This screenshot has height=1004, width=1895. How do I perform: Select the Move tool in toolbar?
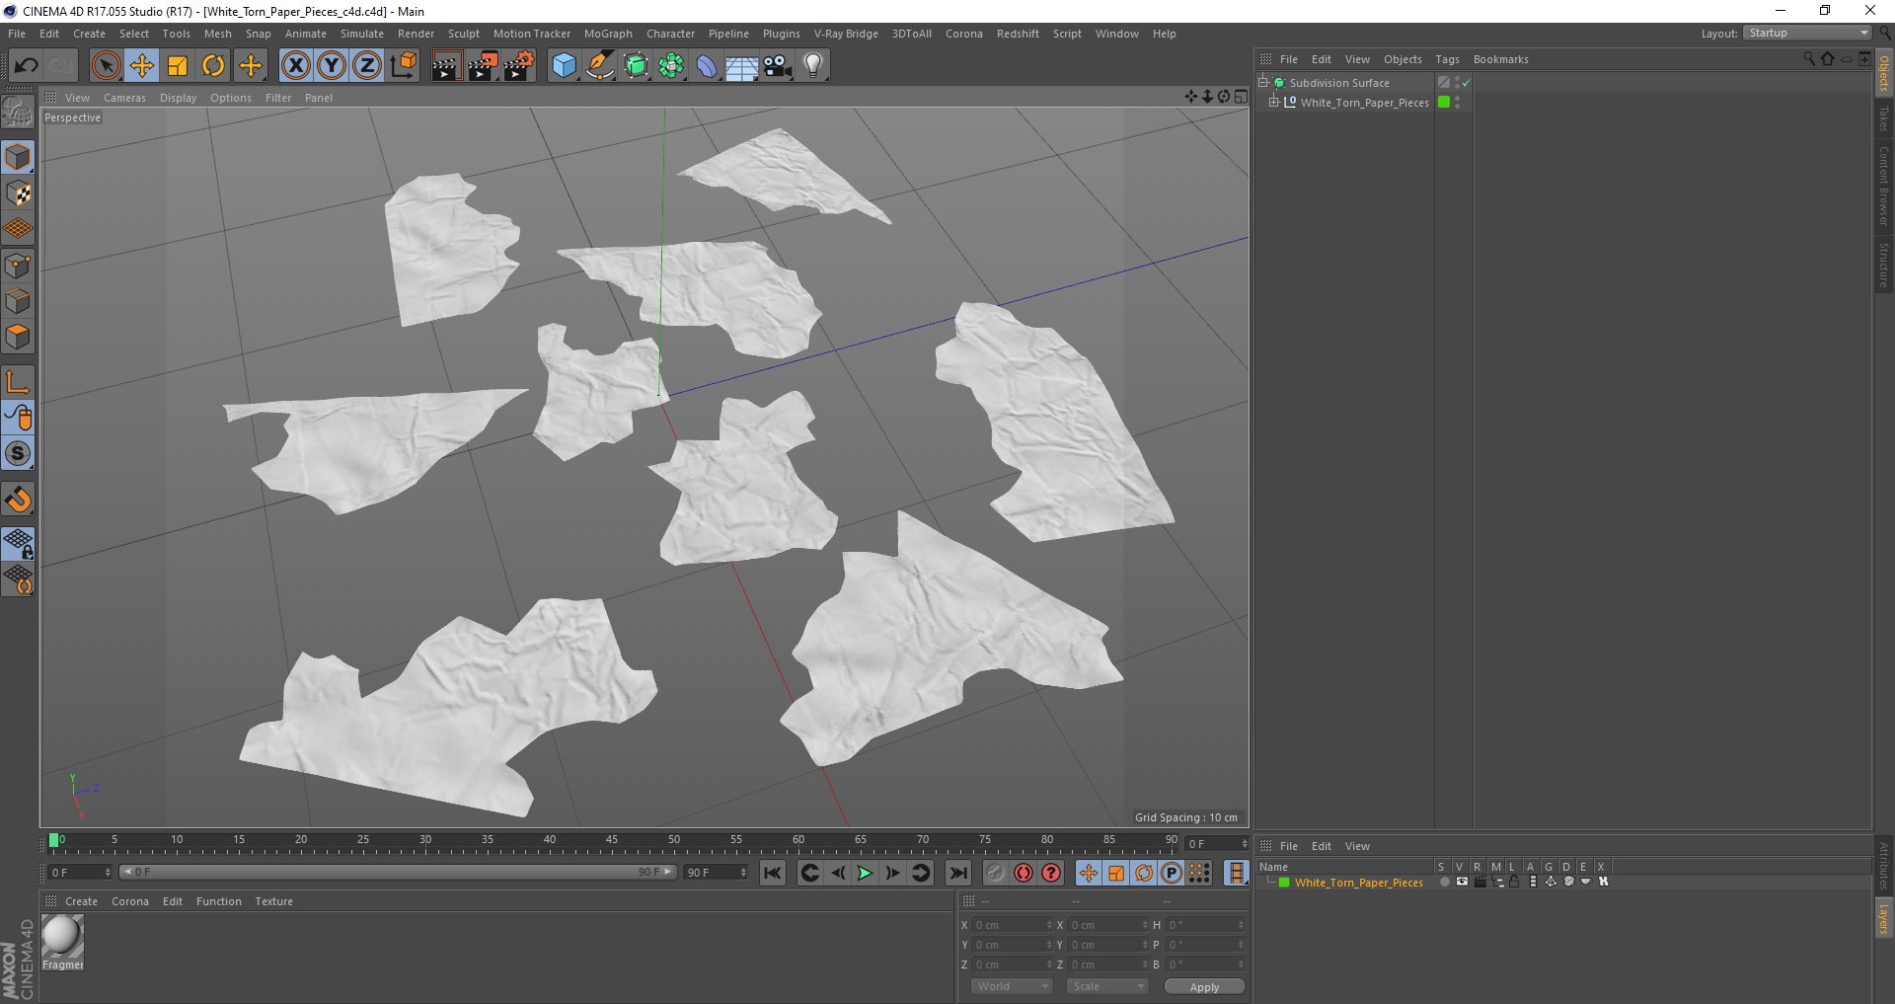point(142,66)
